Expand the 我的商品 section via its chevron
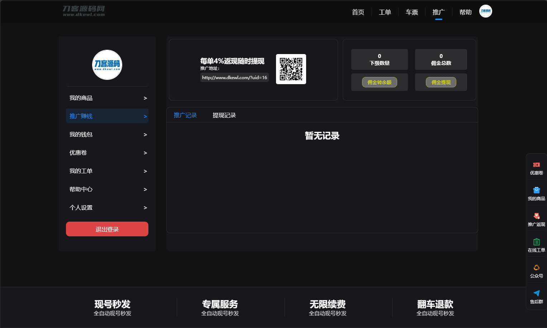The width and height of the screenshot is (547, 328). click(145, 98)
